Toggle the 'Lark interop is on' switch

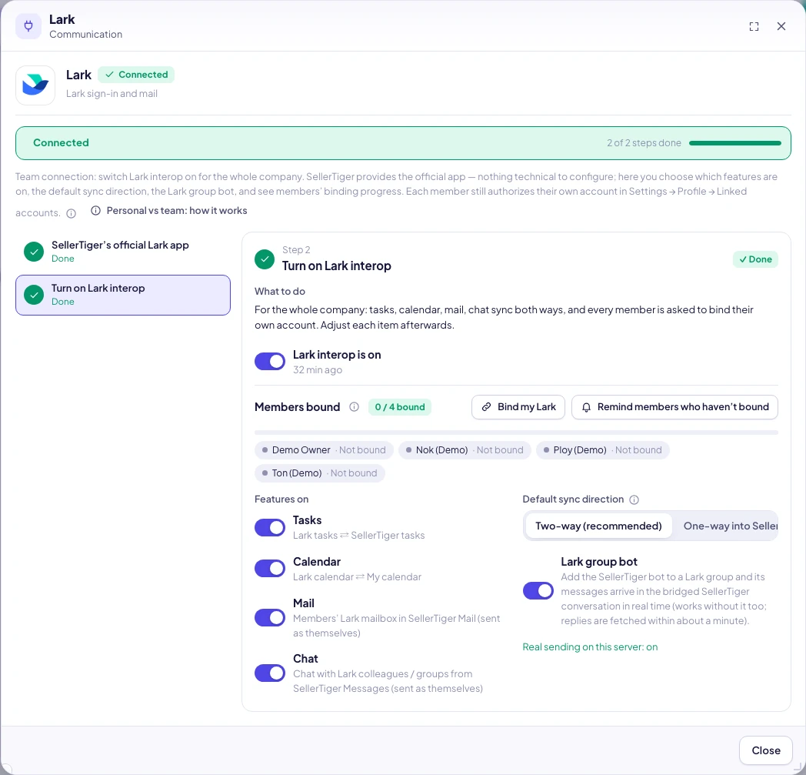[270, 362]
